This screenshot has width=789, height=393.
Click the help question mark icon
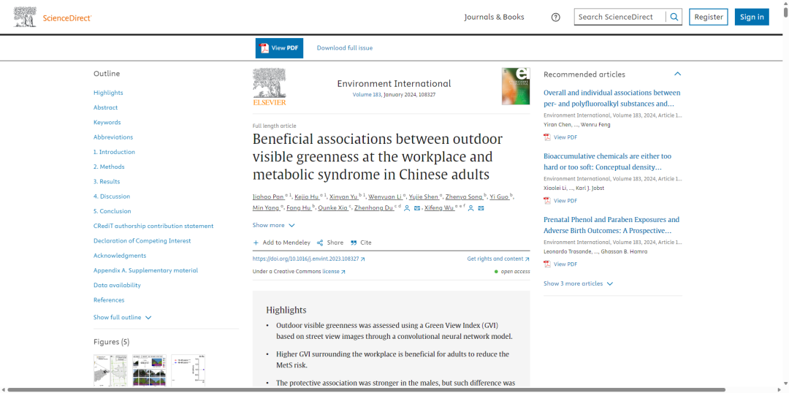point(555,17)
